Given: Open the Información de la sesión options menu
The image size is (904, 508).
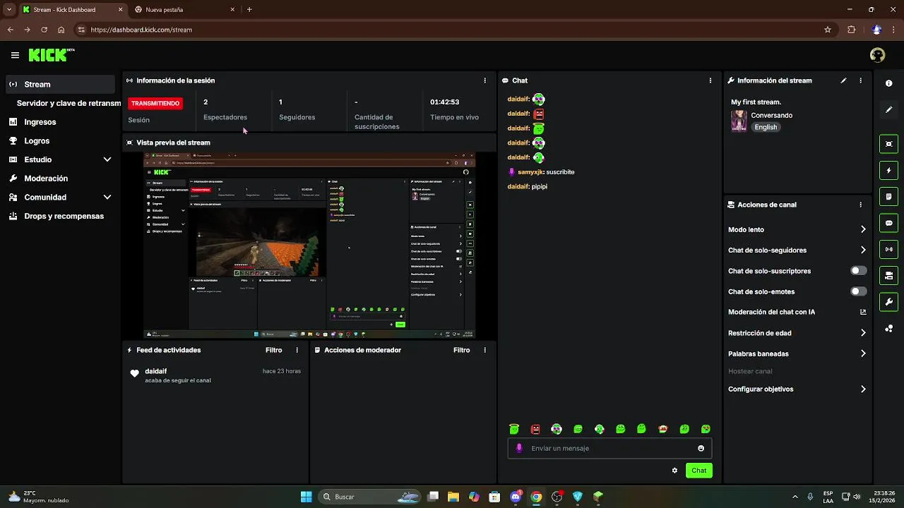Looking at the screenshot, I should 484,80.
